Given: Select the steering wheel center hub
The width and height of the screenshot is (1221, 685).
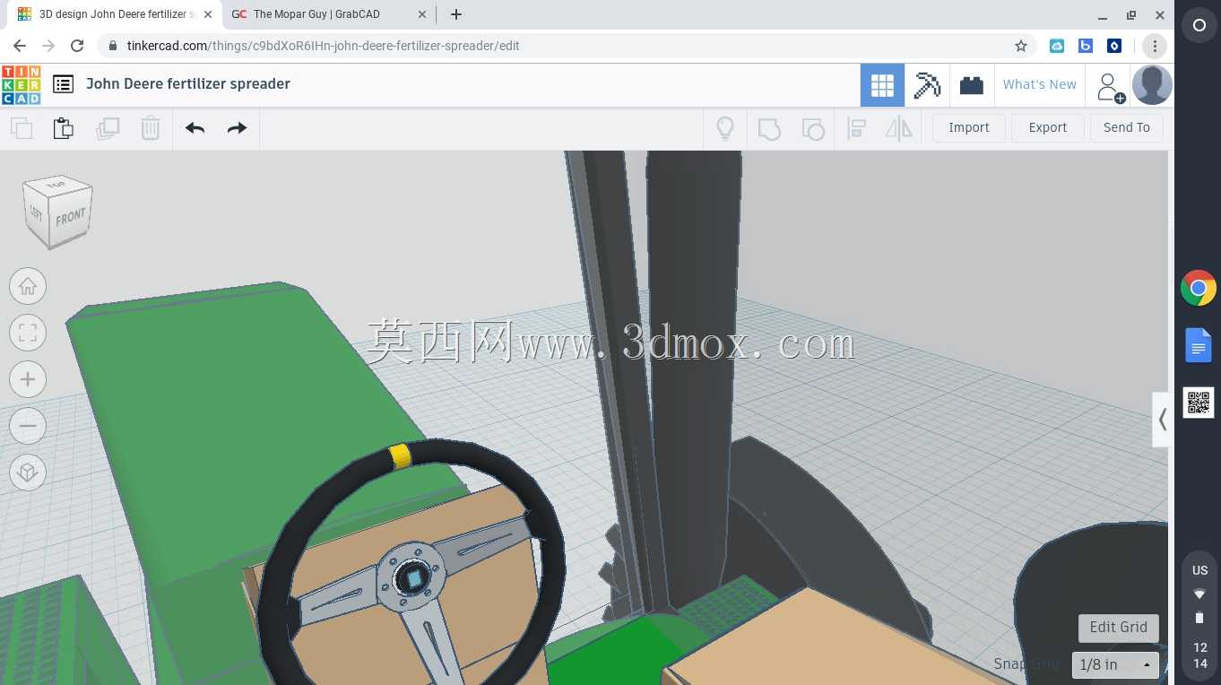Looking at the screenshot, I should coord(411,578).
